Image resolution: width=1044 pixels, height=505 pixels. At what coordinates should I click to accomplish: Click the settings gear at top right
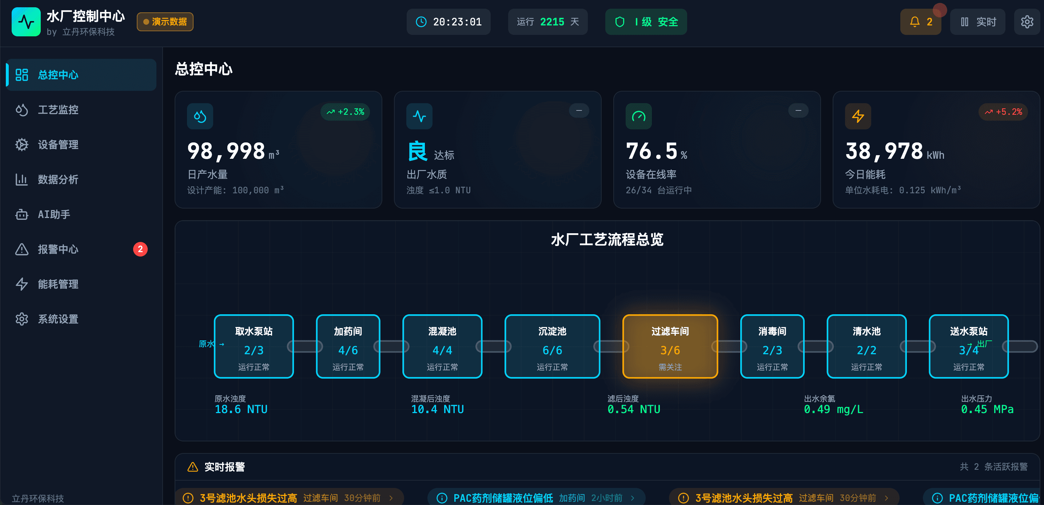1027,22
